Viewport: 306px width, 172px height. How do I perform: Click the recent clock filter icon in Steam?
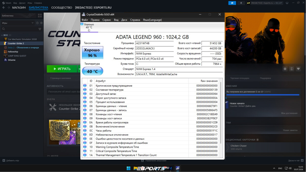point(37,23)
